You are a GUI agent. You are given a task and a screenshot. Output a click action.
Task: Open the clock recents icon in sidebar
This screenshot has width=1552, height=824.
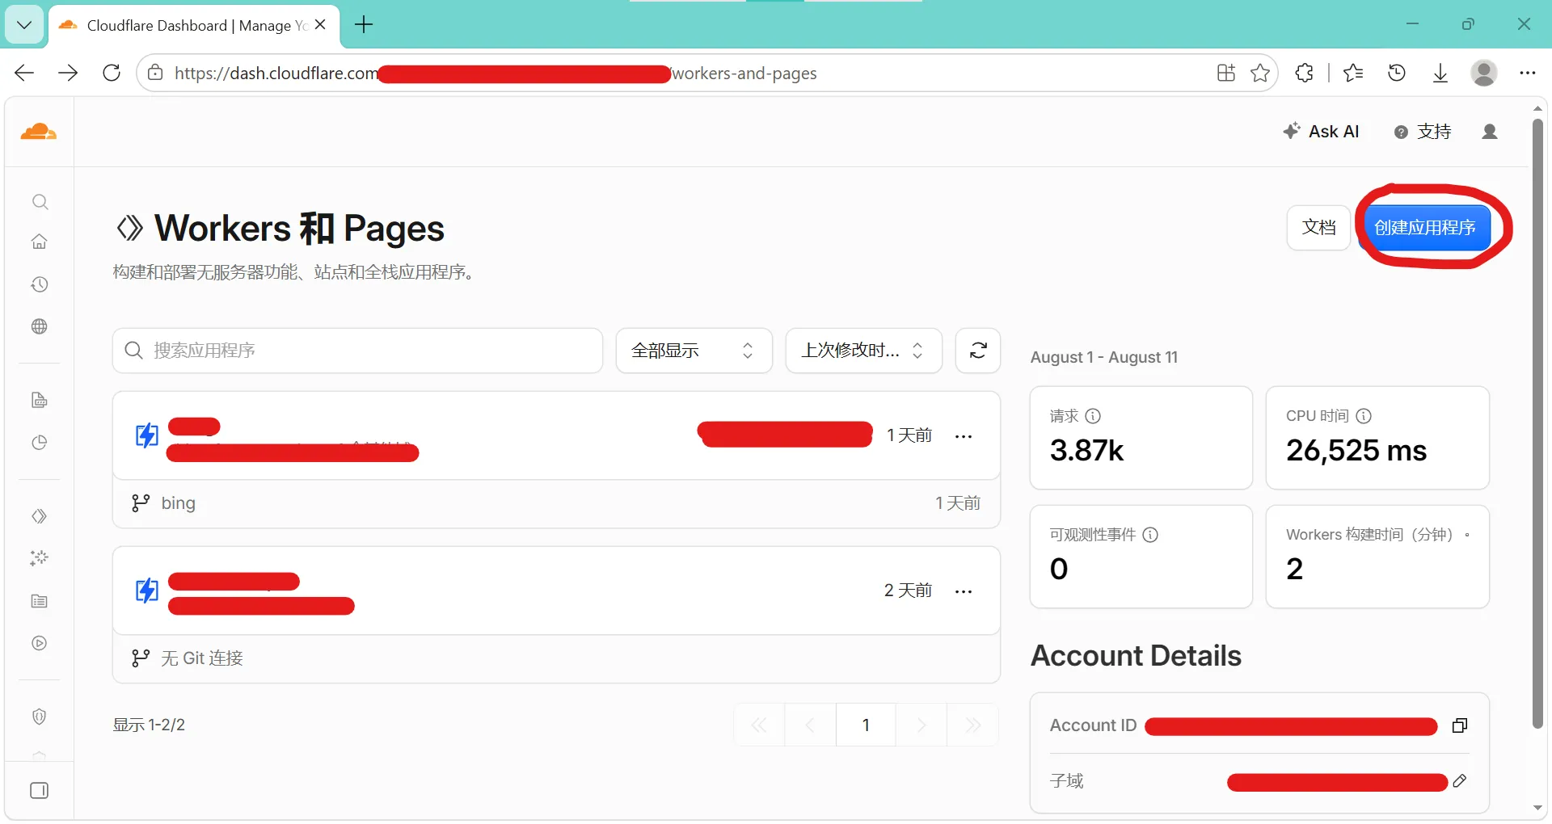40,284
